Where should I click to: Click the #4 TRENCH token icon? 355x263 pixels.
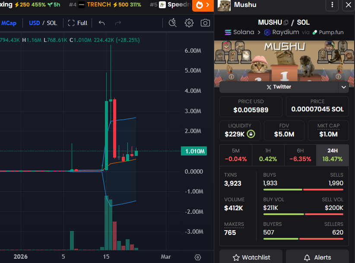click(82, 5)
